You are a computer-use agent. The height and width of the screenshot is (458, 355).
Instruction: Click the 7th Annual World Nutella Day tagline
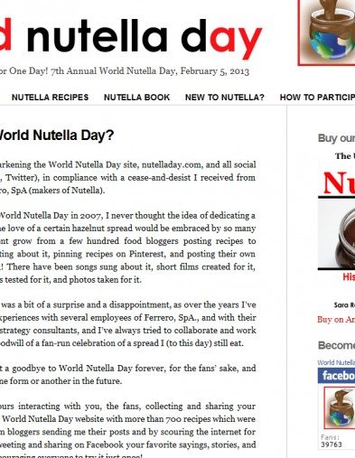[x=125, y=71]
